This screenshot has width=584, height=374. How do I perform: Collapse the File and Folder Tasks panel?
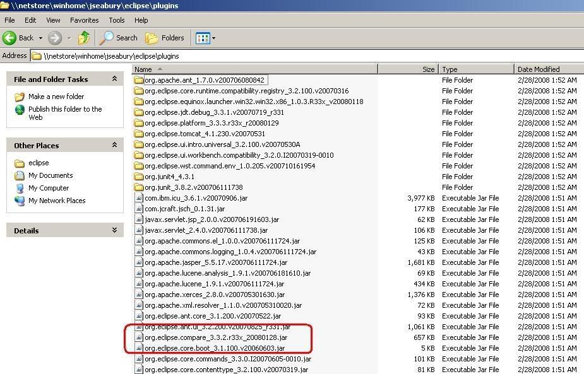coord(114,79)
